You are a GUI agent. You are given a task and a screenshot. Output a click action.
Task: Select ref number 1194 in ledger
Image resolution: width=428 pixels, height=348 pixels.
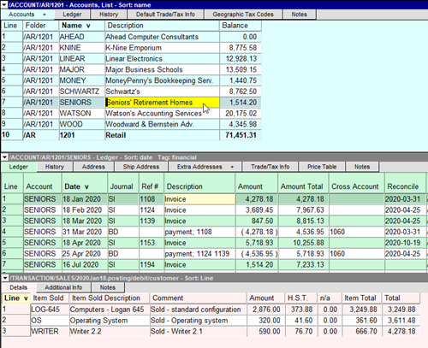click(x=152, y=264)
